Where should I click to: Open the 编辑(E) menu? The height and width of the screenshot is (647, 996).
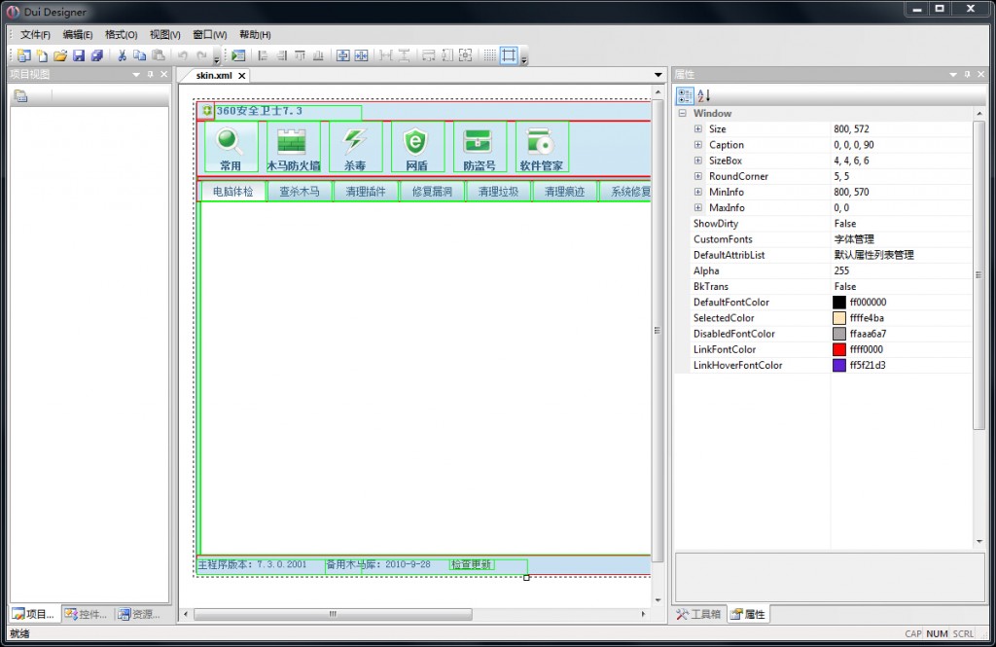pyautogui.click(x=78, y=35)
